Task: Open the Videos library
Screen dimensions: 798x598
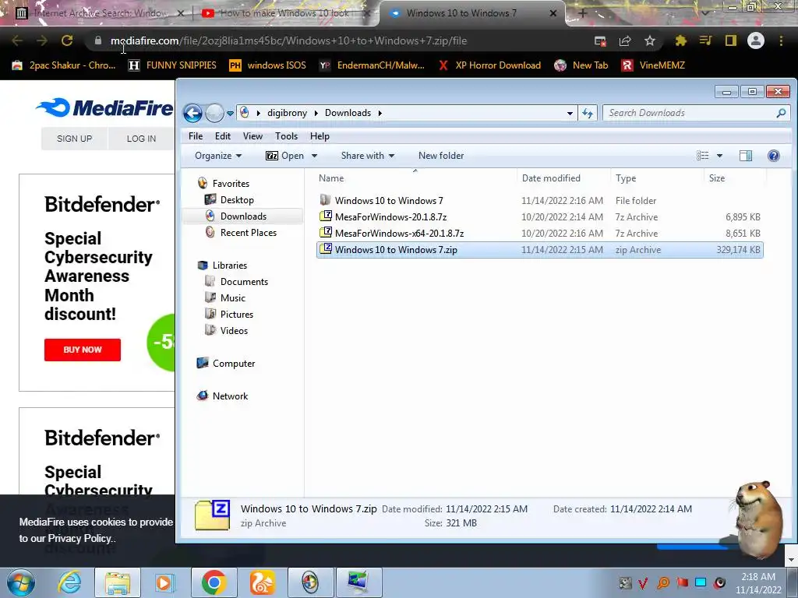Action: coord(234,330)
